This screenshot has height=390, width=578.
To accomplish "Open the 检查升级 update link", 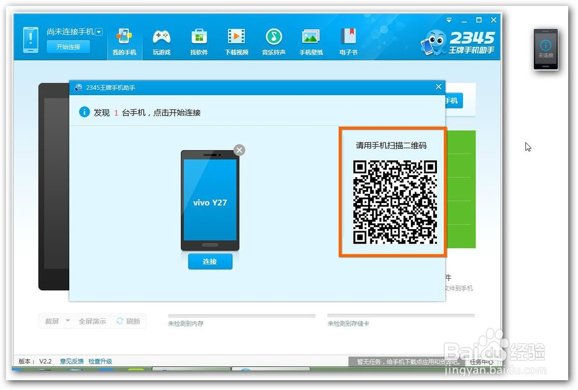I will 100,361.
